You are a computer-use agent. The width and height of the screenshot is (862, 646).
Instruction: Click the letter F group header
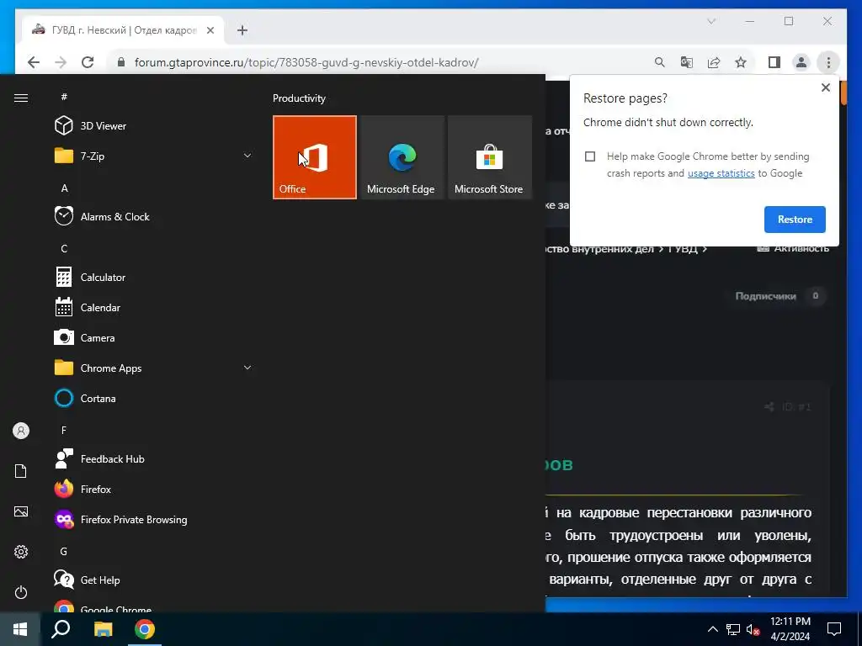coord(64,430)
